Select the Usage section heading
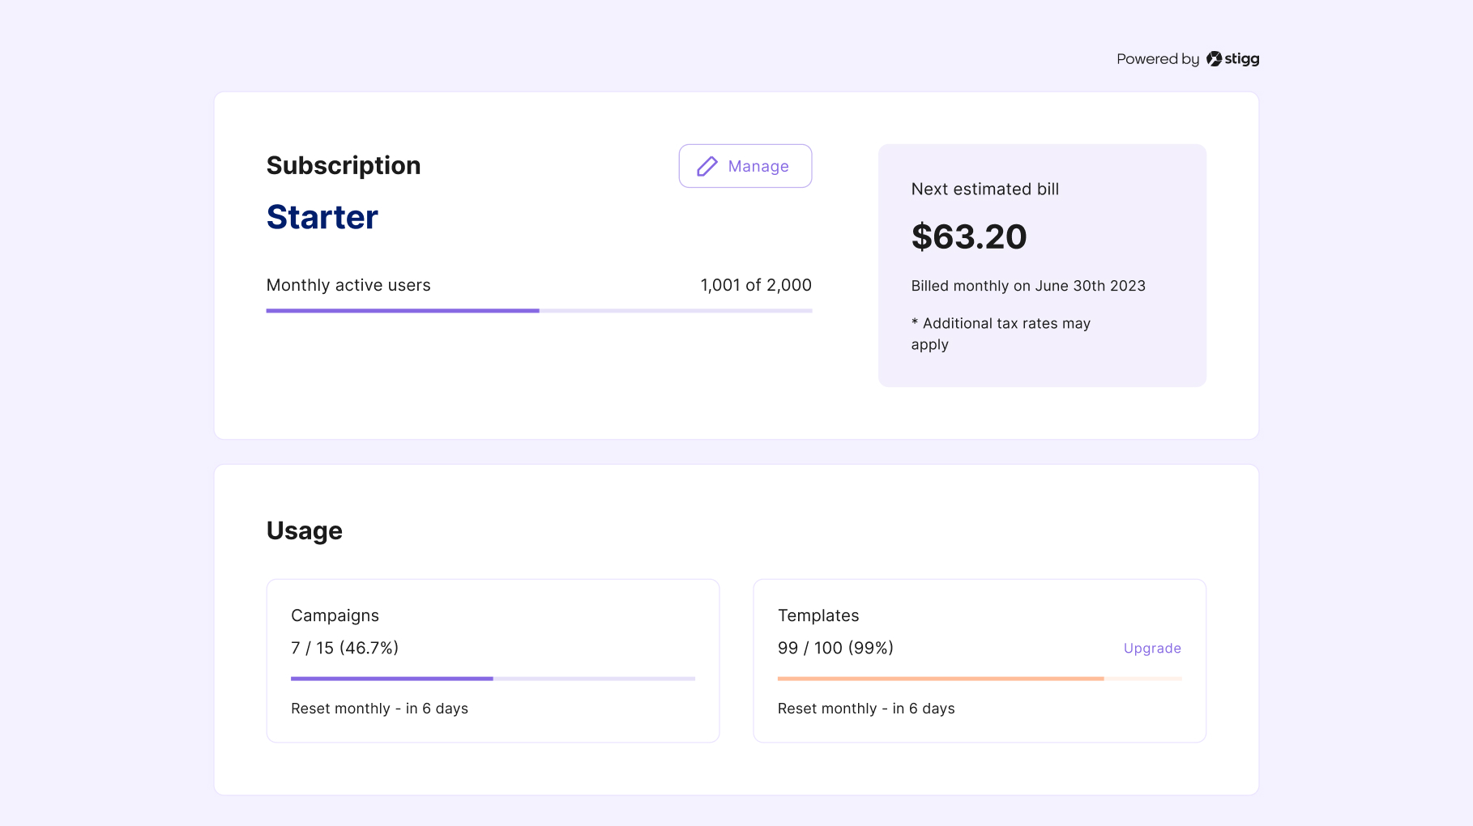 click(304, 530)
